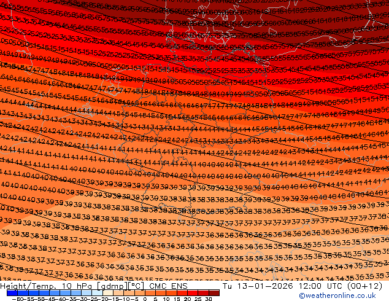Select legend swatch between -55 and -50
Image resolution: width=389 pixels, height=301 pixels.
click(34, 293)
